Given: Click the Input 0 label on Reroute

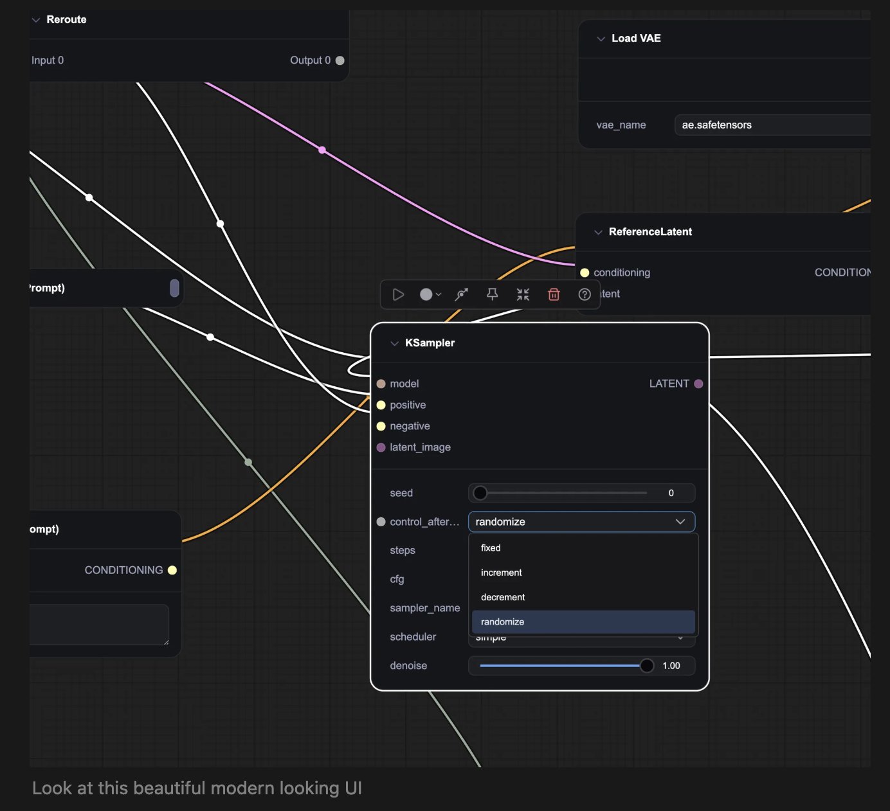Looking at the screenshot, I should pyautogui.click(x=48, y=60).
